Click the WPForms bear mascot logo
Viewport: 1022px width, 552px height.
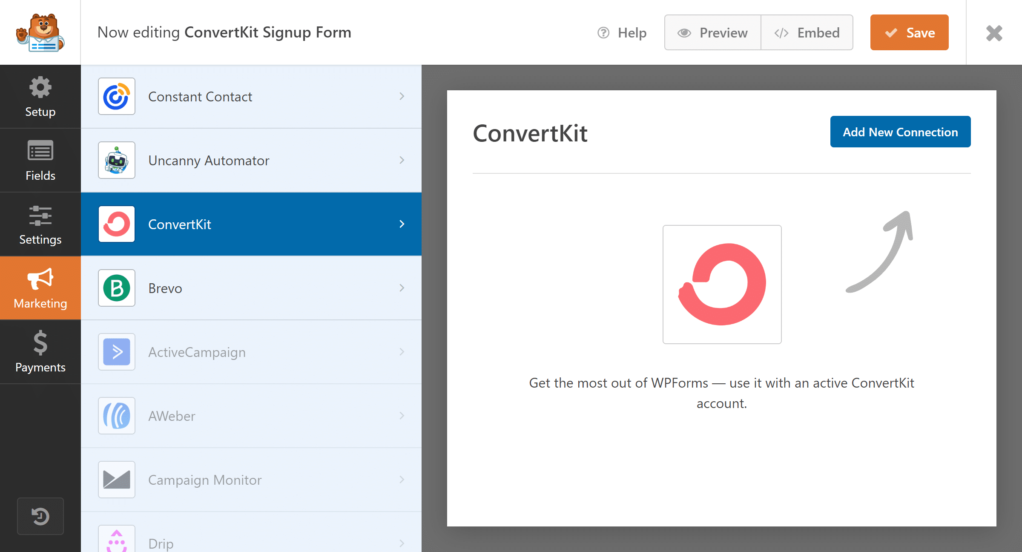[x=40, y=33]
